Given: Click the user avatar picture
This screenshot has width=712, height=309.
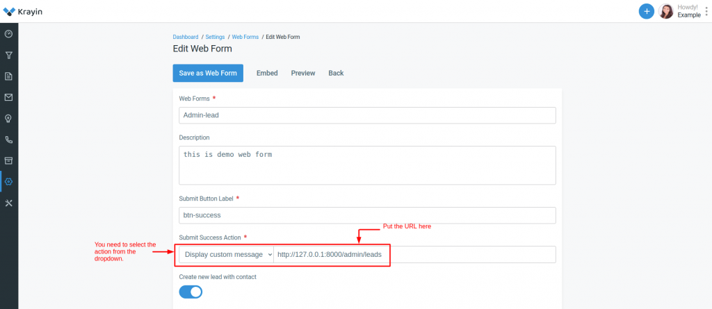Looking at the screenshot, I should [x=665, y=11].
